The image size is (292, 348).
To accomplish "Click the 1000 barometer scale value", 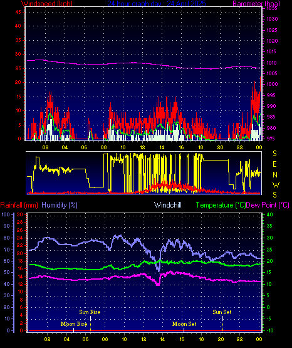I will click(x=272, y=85).
